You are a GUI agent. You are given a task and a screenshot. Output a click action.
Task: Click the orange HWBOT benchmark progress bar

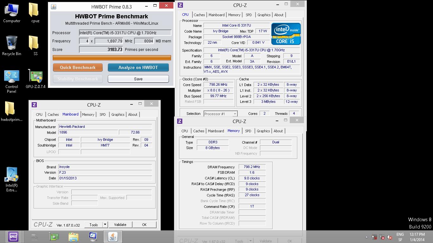pos(112,58)
